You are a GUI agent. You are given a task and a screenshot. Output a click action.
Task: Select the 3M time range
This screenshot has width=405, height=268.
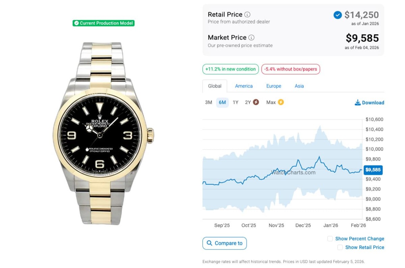(209, 102)
